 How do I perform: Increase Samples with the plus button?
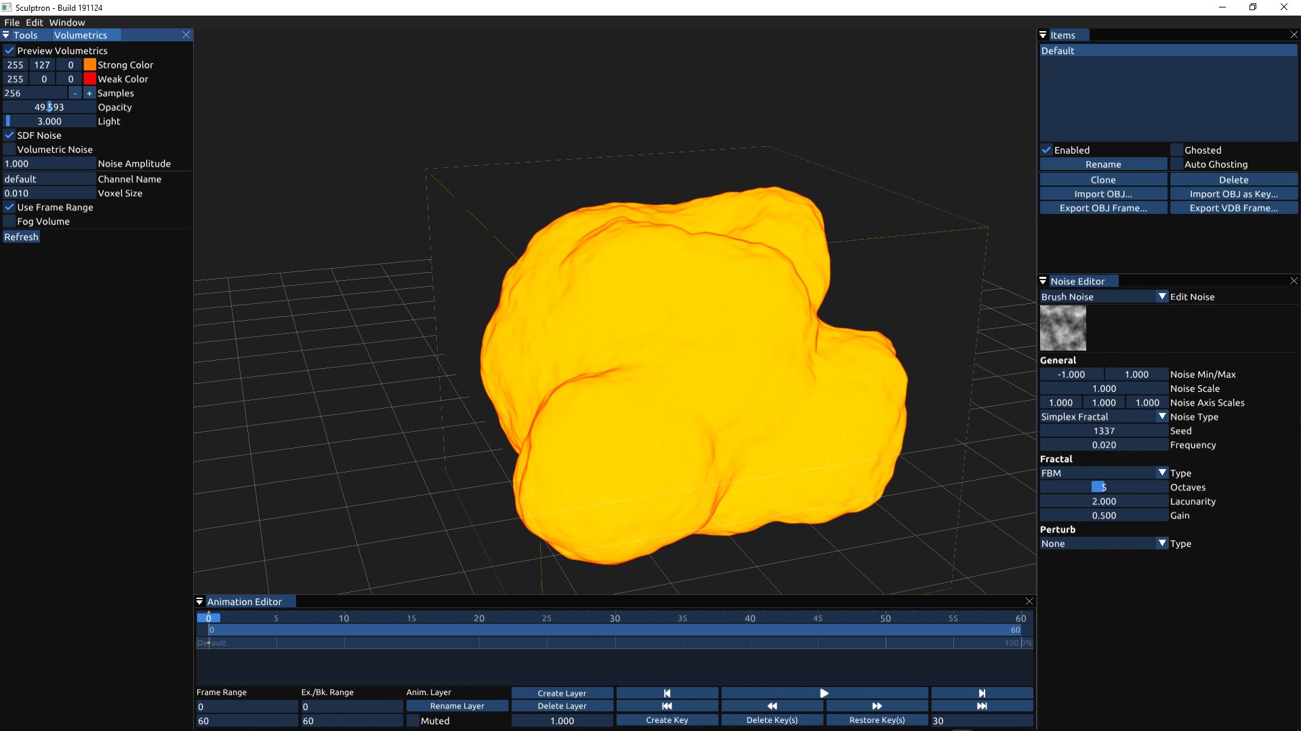tap(89, 93)
